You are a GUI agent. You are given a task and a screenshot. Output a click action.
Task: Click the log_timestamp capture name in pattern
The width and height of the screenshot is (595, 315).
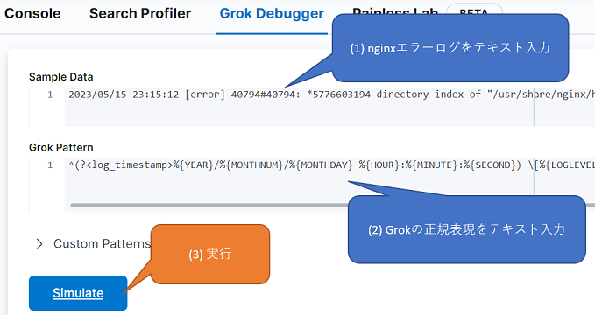pyautogui.click(x=130, y=165)
